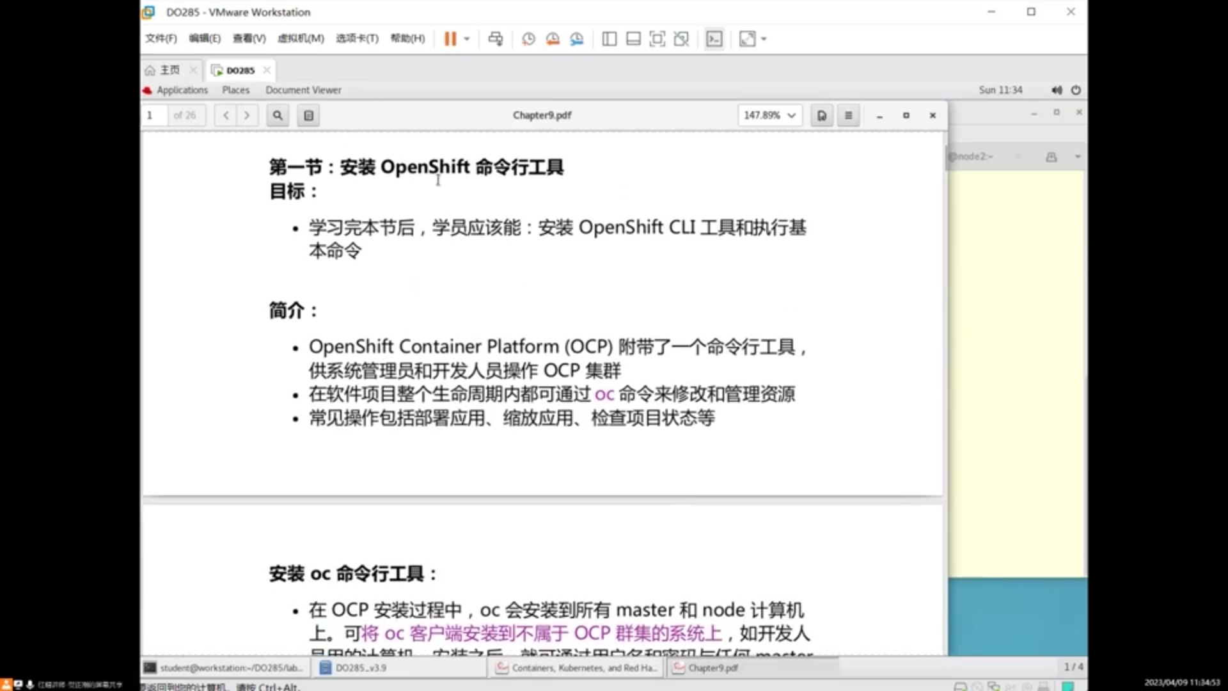1228x691 pixels.
Task: Open the power menu icon in top bar
Action: pyautogui.click(x=1076, y=90)
